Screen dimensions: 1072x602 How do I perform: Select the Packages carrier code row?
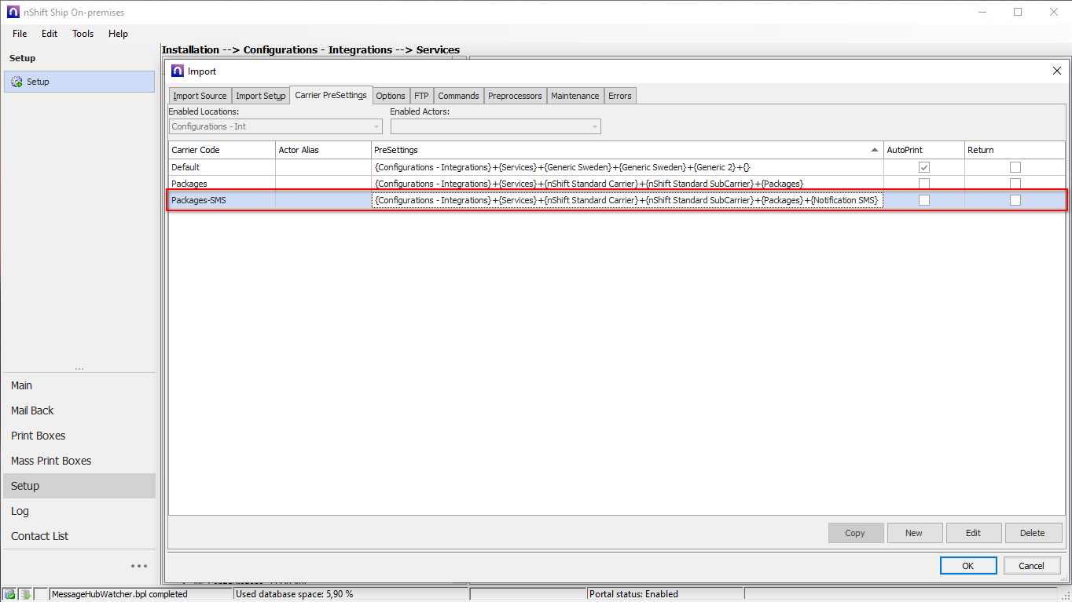pos(222,184)
